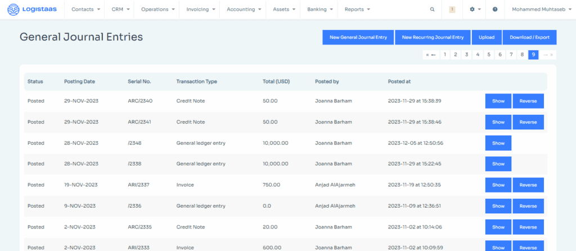Click the notification alert icon

(453, 10)
